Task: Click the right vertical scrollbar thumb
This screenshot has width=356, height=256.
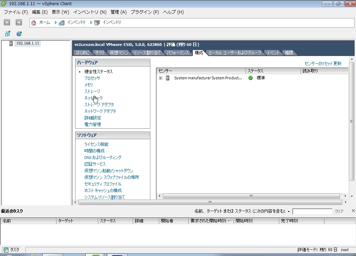Action: [x=351, y=121]
